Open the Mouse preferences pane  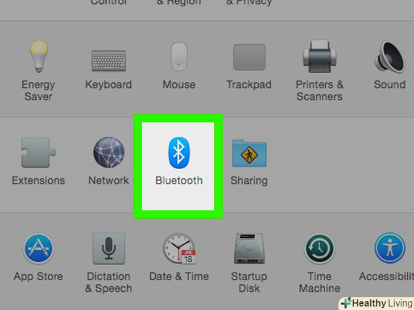[179, 56]
